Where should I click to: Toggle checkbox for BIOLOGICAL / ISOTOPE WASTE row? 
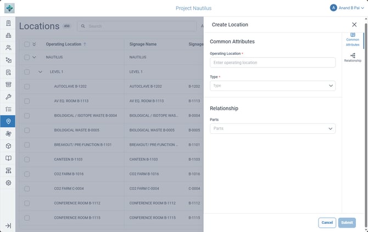pyautogui.click(x=27, y=116)
